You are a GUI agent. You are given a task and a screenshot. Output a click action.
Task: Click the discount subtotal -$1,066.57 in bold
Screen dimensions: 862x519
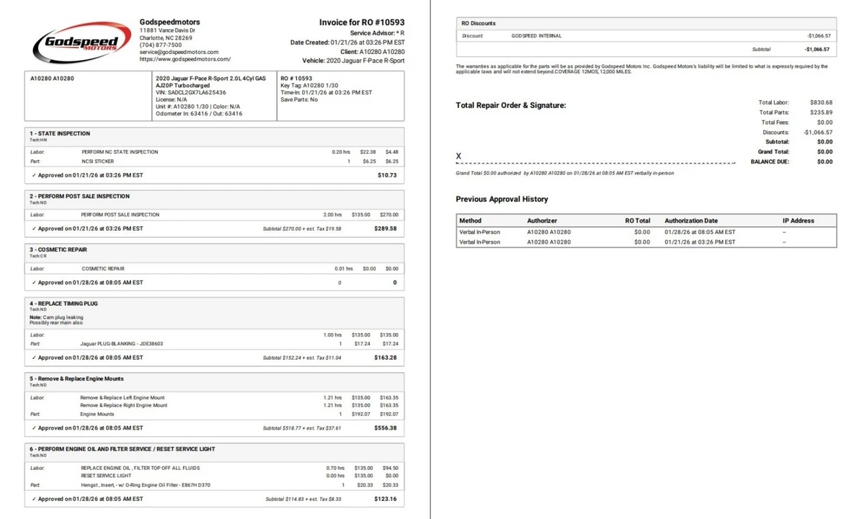pyautogui.click(x=817, y=50)
